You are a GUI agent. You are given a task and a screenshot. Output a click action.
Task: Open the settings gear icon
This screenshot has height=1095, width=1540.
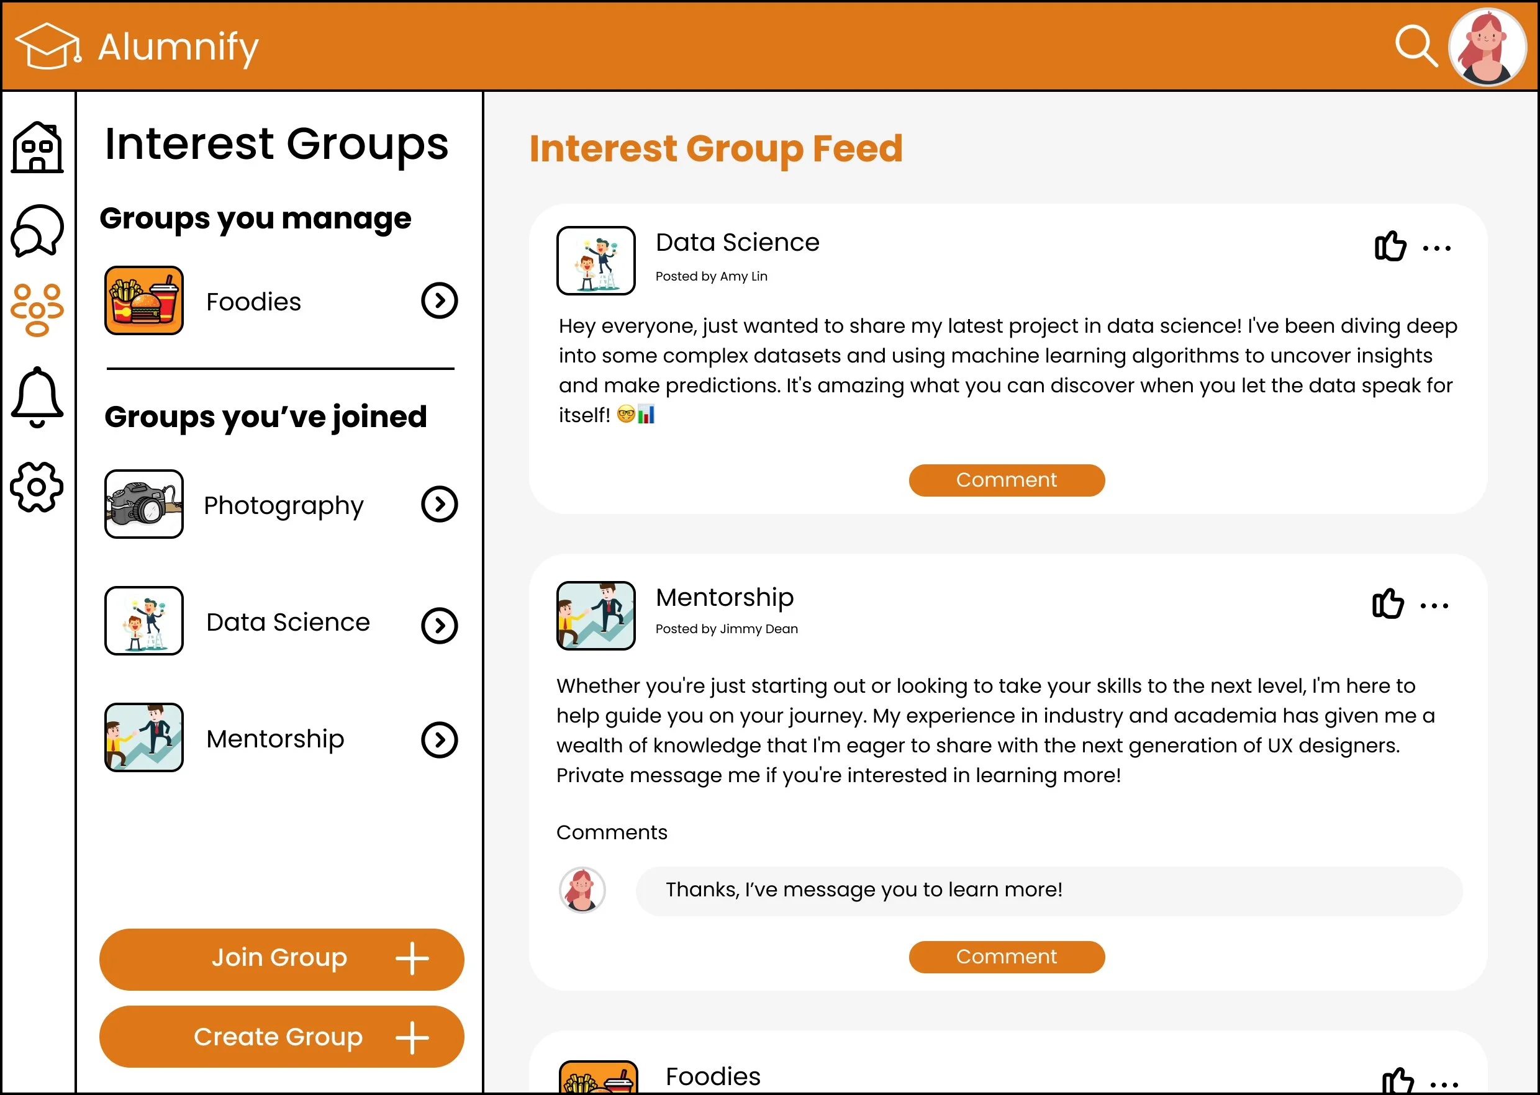(x=37, y=487)
